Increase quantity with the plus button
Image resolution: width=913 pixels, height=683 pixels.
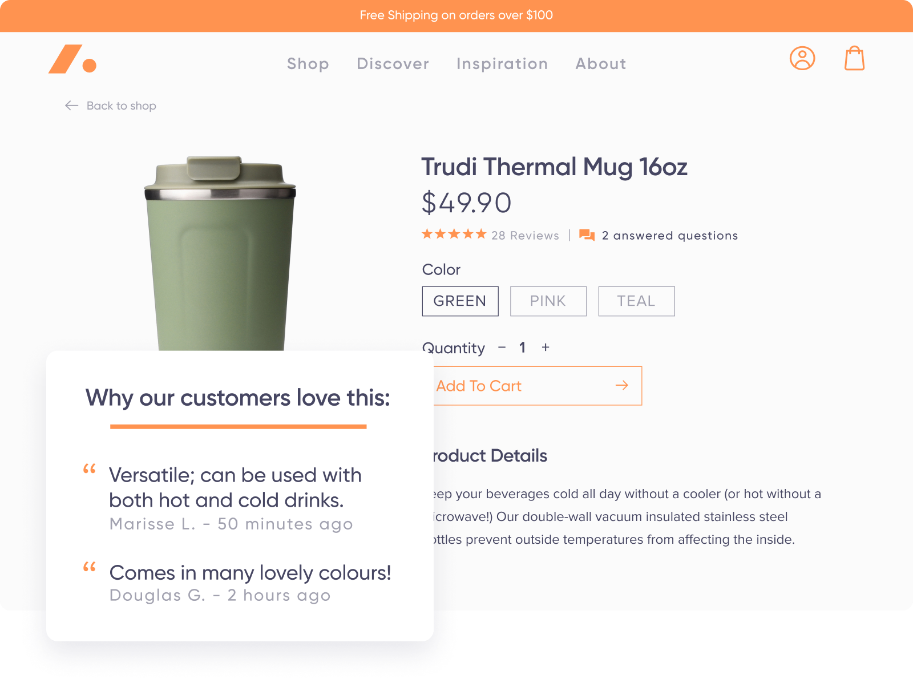(546, 347)
